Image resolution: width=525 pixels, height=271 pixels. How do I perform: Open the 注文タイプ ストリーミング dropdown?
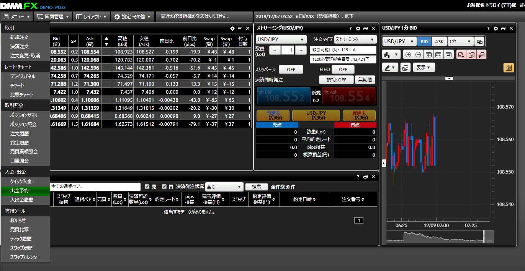355,39
